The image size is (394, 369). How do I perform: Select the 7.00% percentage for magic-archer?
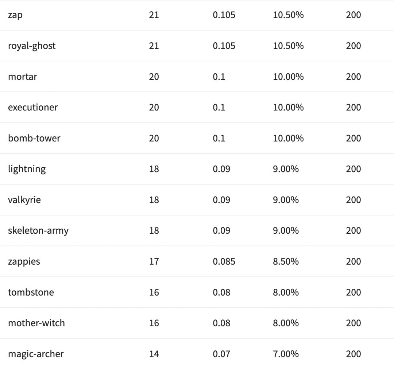click(286, 354)
